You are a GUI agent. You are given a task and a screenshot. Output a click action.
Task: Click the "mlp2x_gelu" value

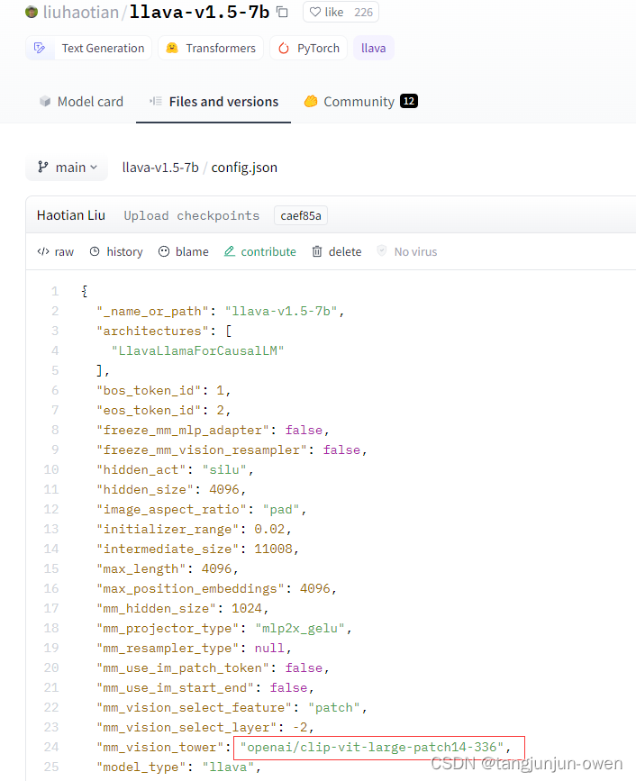(x=300, y=629)
